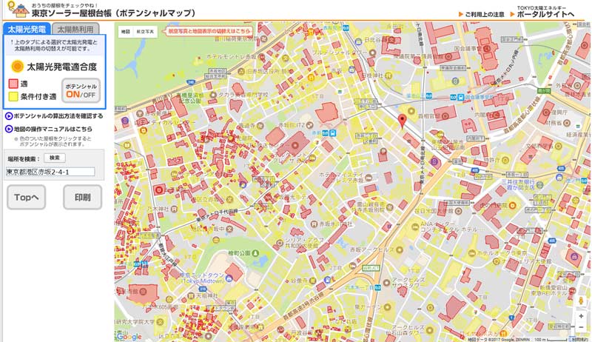Click the 虎の門病院 hospital icon

click(x=512, y=205)
